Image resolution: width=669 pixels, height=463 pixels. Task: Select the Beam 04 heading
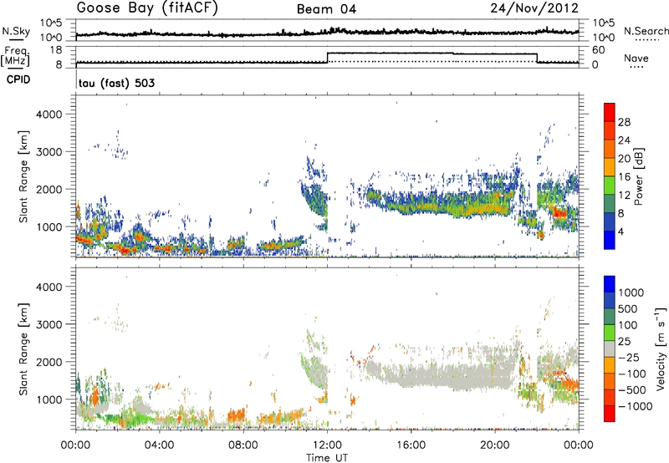326,9
